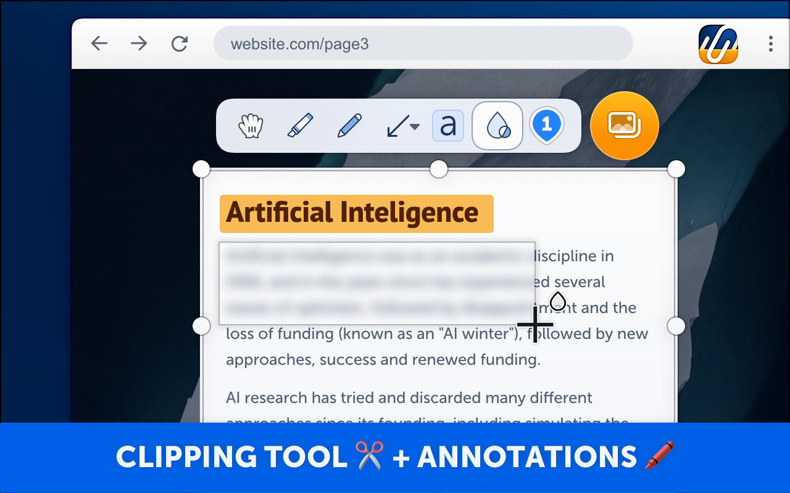This screenshot has width=790, height=493.
Task: Open the browser three-dot menu
Action: 770,43
